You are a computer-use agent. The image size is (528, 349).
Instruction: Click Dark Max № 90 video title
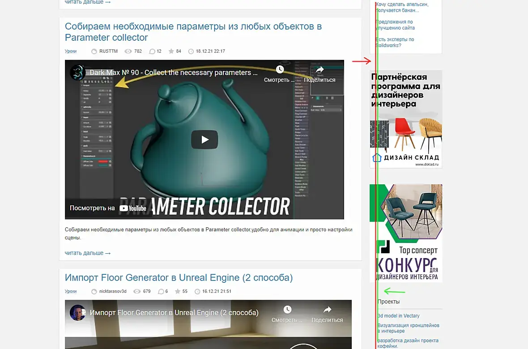[x=174, y=72]
